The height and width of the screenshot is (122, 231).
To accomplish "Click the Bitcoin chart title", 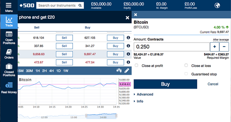I will pos(25,80).
